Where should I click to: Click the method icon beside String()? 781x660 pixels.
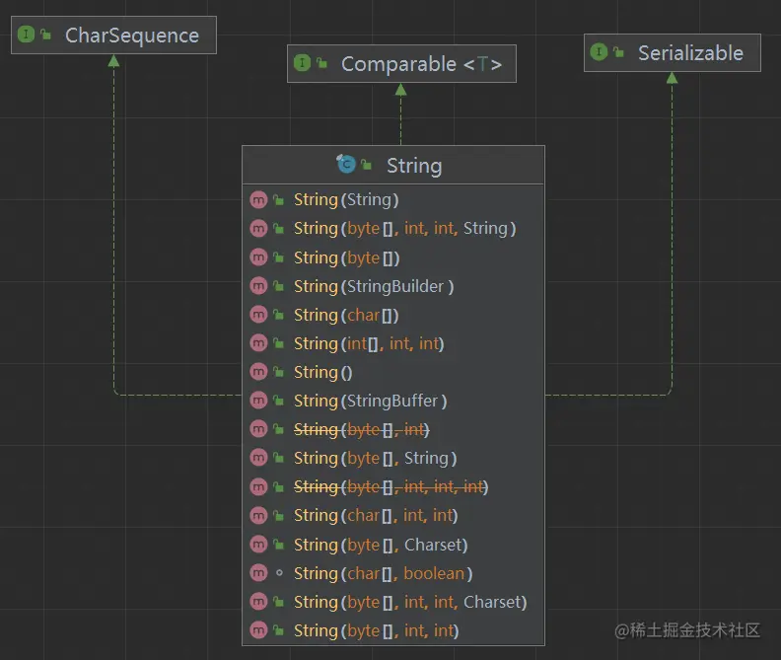point(258,372)
